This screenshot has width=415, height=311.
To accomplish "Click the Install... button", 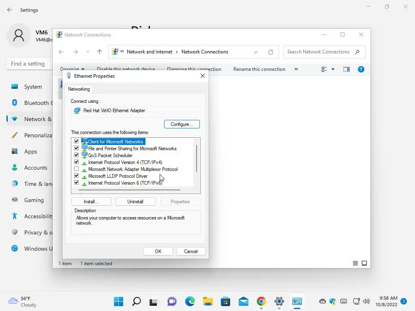I will coord(91,202).
